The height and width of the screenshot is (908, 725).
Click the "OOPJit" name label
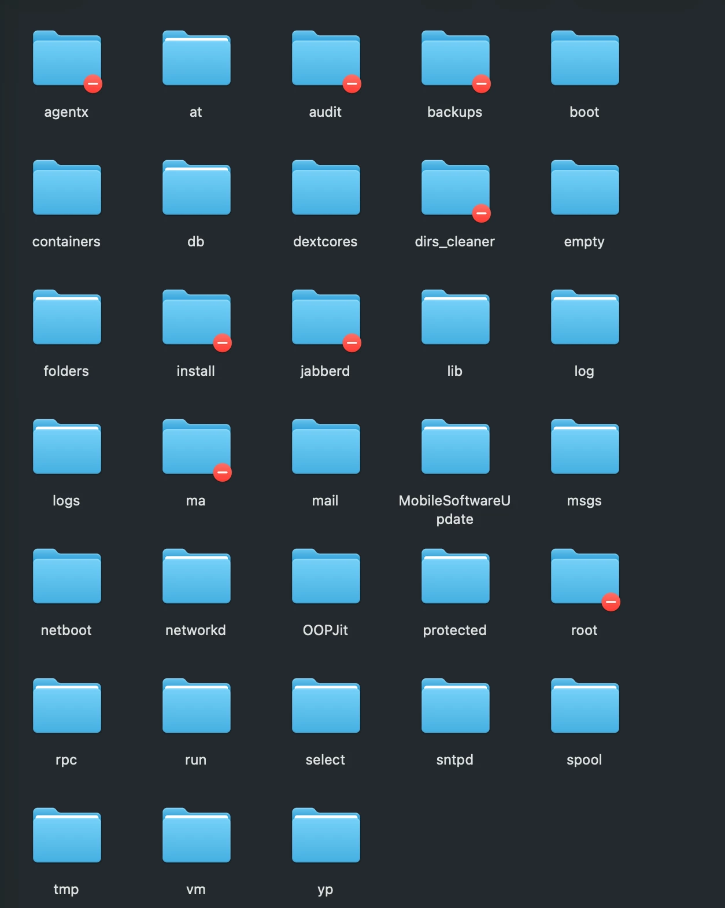tap(325, 630)
